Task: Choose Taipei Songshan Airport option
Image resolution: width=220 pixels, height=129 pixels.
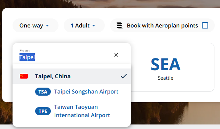Action: tap(72, 92)
